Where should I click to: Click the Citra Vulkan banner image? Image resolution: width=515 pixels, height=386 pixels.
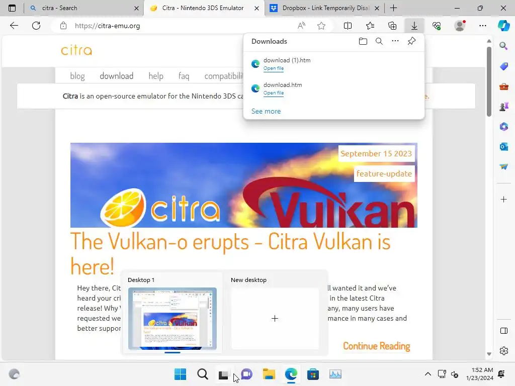point(244,185)
